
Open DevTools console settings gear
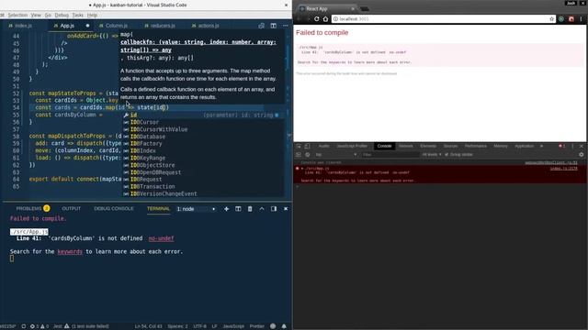tap(582, 155)
